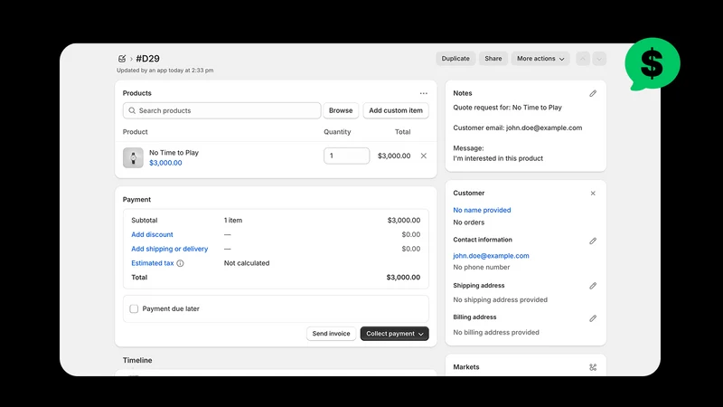Click the No phone number text

[482, 267]
